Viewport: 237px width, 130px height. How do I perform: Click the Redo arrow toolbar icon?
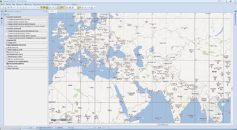34,8
